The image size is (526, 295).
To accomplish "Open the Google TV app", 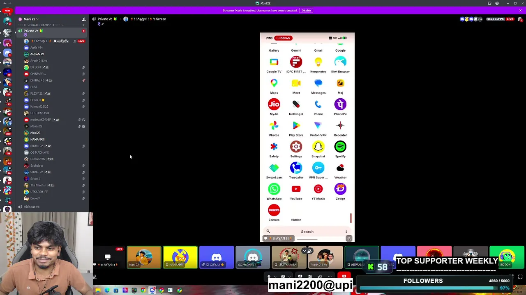I will click(x=274, y=62).
